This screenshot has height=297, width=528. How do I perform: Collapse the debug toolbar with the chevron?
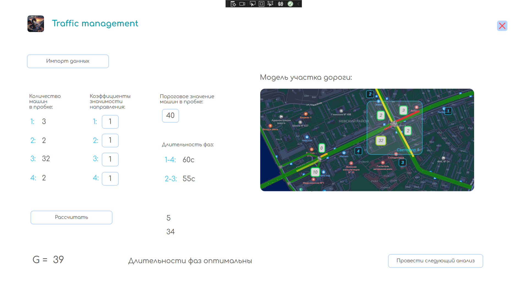[298, 4]
